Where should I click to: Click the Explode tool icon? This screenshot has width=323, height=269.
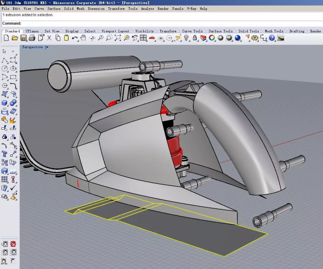coord(13,120)
